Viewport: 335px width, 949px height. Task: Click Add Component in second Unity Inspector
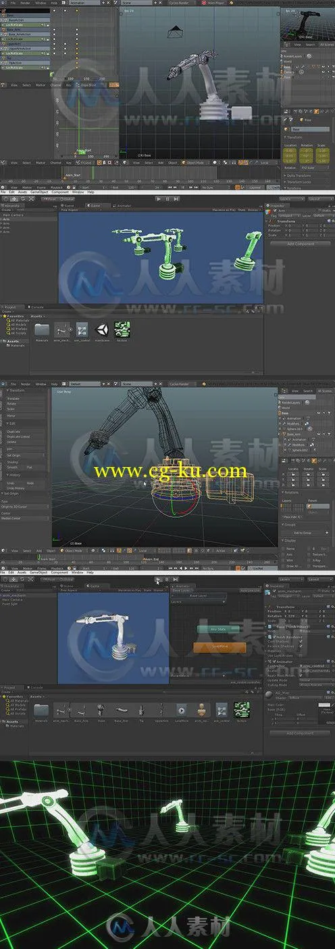[300, 733]
